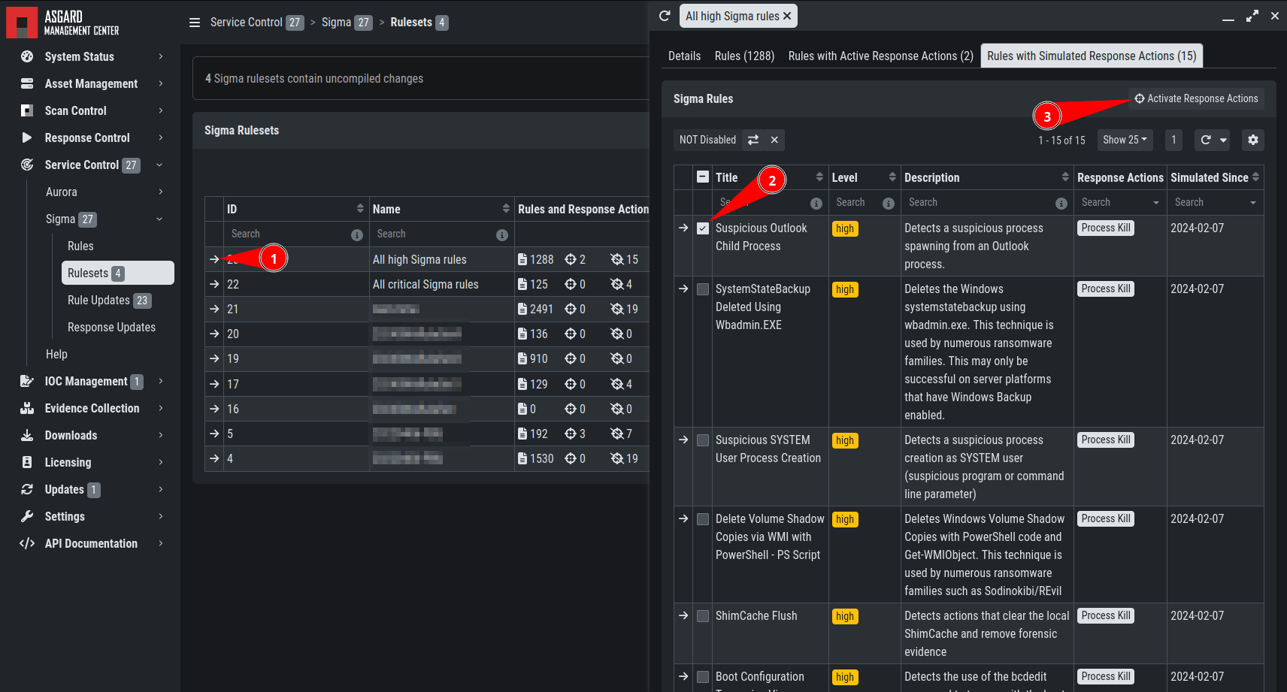The image size is (1287, 692).
Task: Check Delete Volume Shadow Copies row
Action: 703,519
